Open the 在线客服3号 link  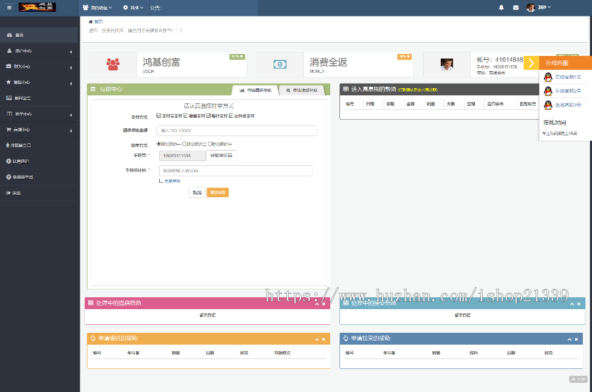568,105
